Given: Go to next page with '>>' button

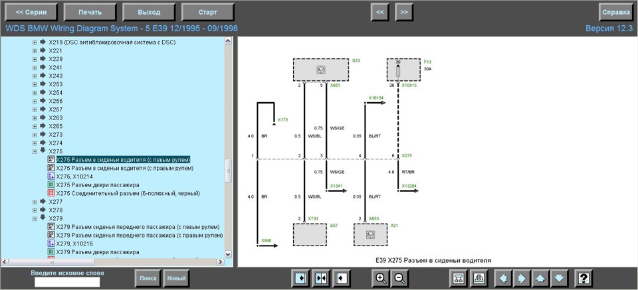Looking at the screenshot, I should click(x=403, y=12).
